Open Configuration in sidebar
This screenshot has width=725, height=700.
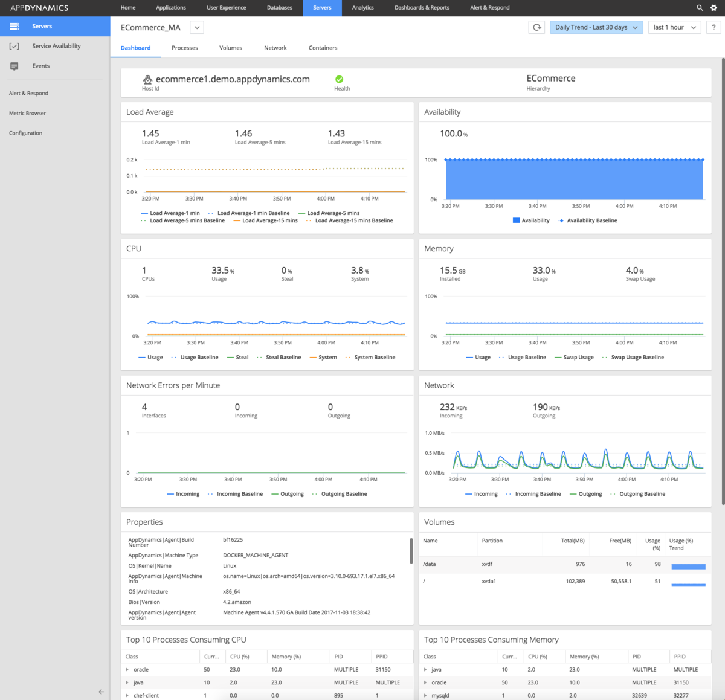pos(26,133)
